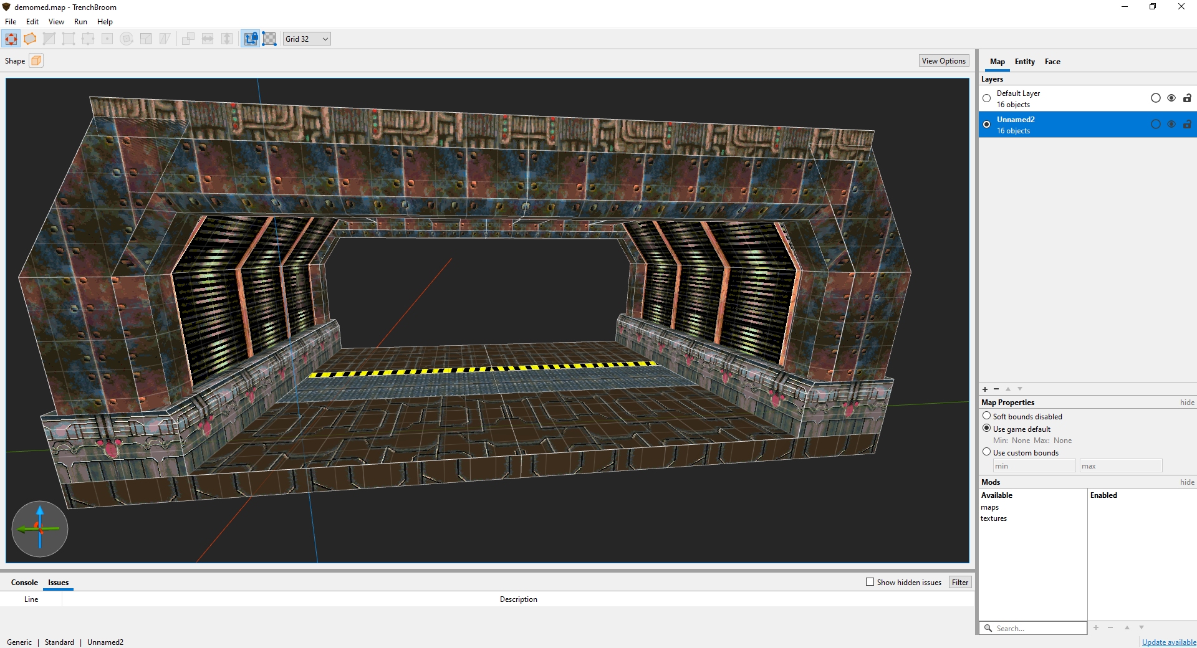Image resolution: width=1197 pixels, height=648 pixels.
Task: Choose the Use custom bounds radio button
Action: click(x=986, y=452)
